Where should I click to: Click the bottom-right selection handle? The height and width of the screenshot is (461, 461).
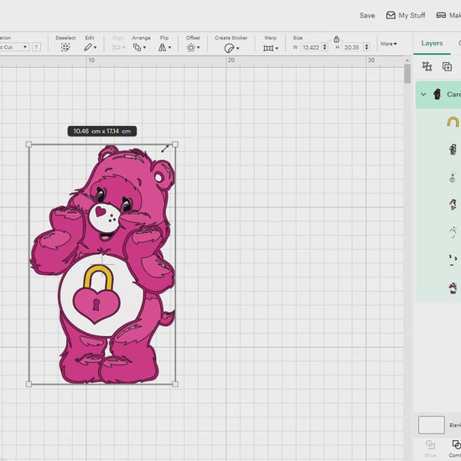[x=175, y=384]
